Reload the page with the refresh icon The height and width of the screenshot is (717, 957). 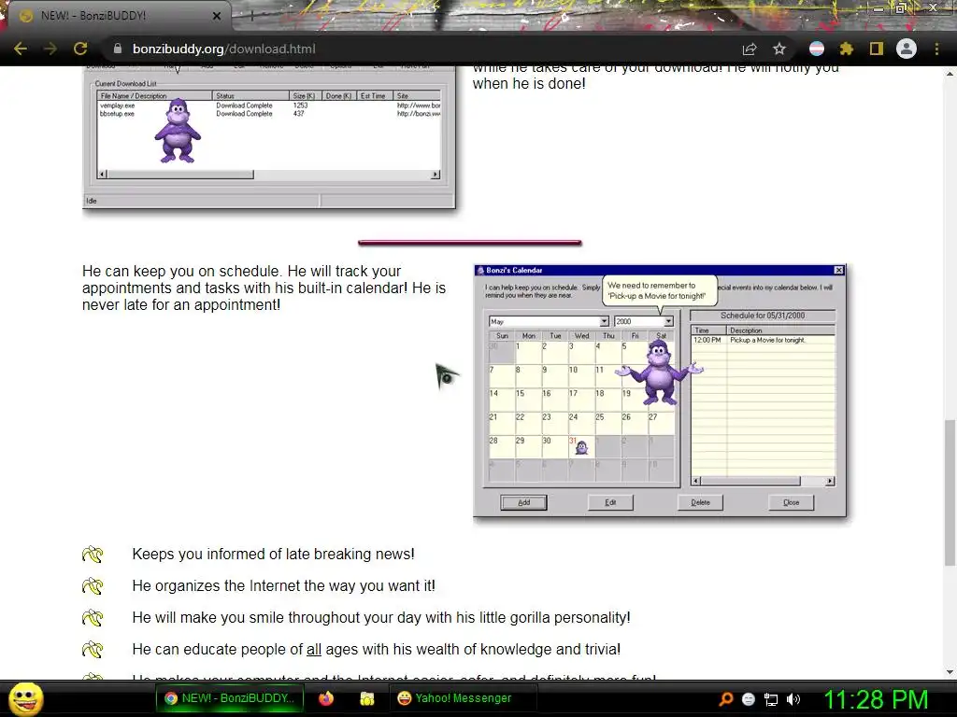[80, 49]
